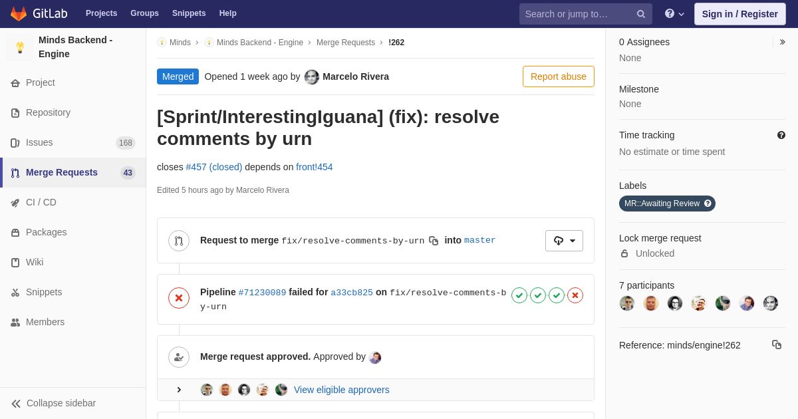Open commit a33cb825 link
Image resolution: width=798 pixels, height=419 pixels.
(x=352, y=293)
